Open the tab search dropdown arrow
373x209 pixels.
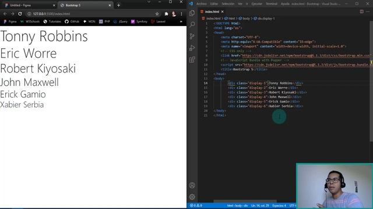point(149,2)
